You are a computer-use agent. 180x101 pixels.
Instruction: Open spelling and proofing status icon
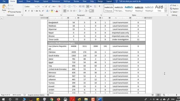pyautogui.click(x=24, y=95)
